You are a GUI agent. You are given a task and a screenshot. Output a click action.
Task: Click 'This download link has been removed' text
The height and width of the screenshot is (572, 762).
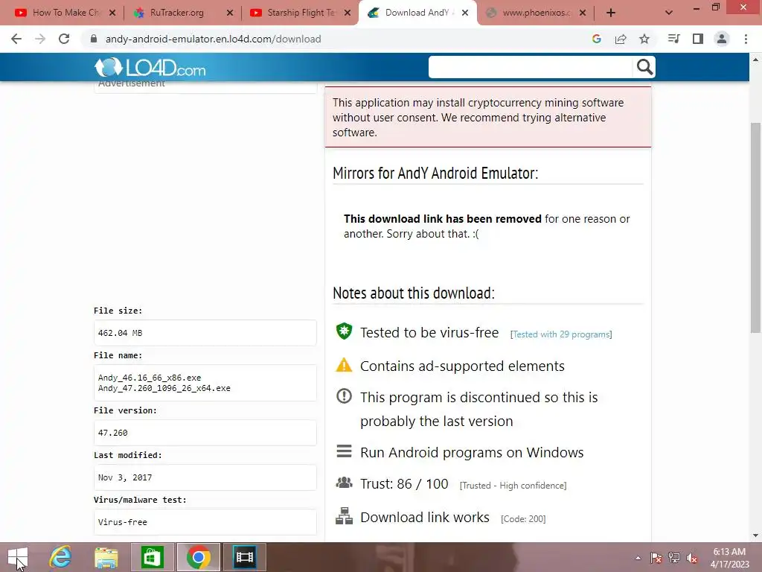[442, 219]
